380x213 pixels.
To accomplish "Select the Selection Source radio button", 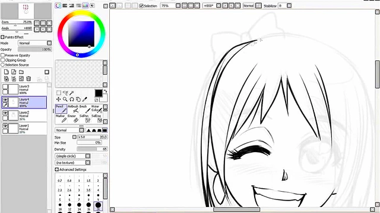I will [x=2, y=65].
